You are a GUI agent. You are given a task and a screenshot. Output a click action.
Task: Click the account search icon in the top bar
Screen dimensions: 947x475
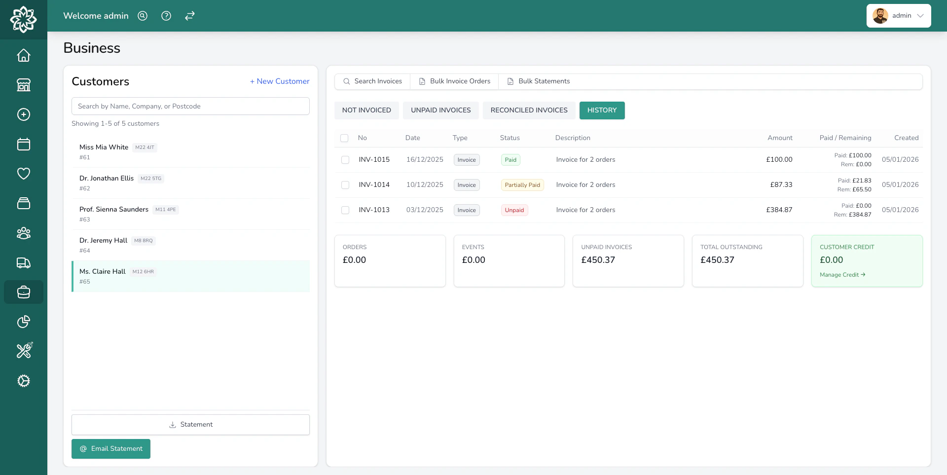coord(142,16)
